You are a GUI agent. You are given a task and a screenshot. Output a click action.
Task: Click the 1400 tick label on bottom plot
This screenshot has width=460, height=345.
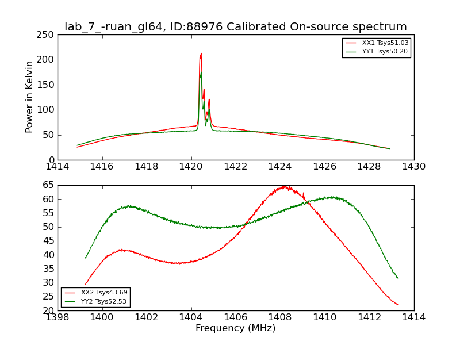coord(102,317)
